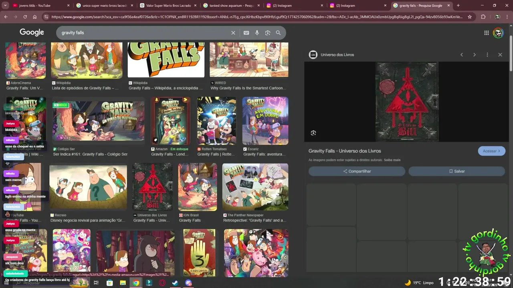Image resolution: width=513 pixels, height=288 pixels.
Task: Open File Explorer from the taskbar
Action: [x=123, y=283]
